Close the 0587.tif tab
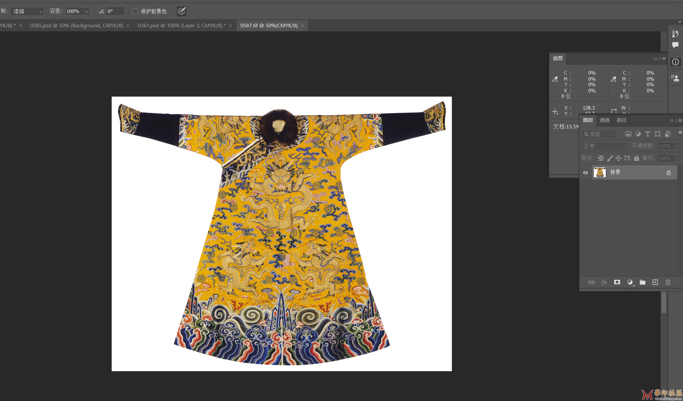683x401 pixels. pyautogui.click(x=302, y=26)
